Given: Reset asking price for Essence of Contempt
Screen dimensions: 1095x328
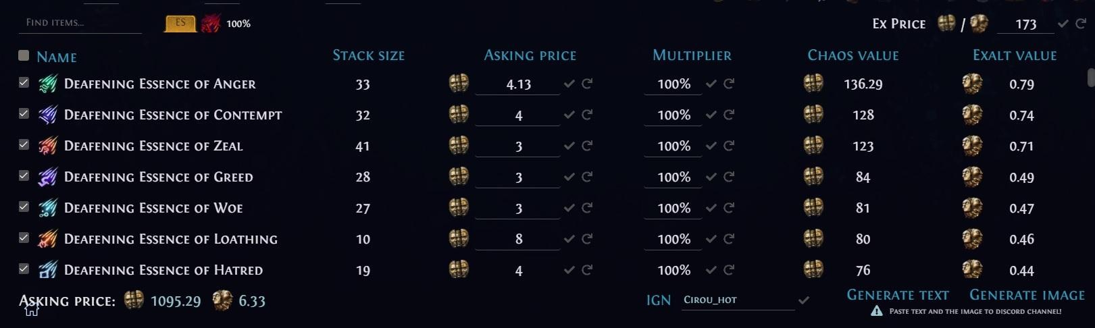Looking at the screenshot, I should point(587,115).
